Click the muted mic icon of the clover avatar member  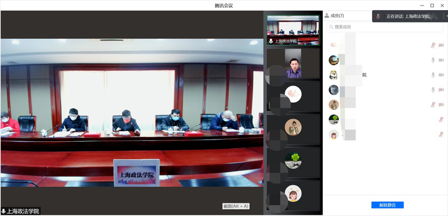coord(441,119)
